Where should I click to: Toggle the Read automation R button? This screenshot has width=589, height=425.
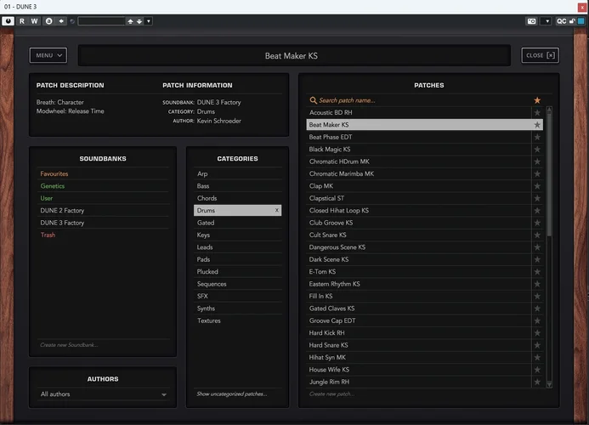tap(22, 20)
